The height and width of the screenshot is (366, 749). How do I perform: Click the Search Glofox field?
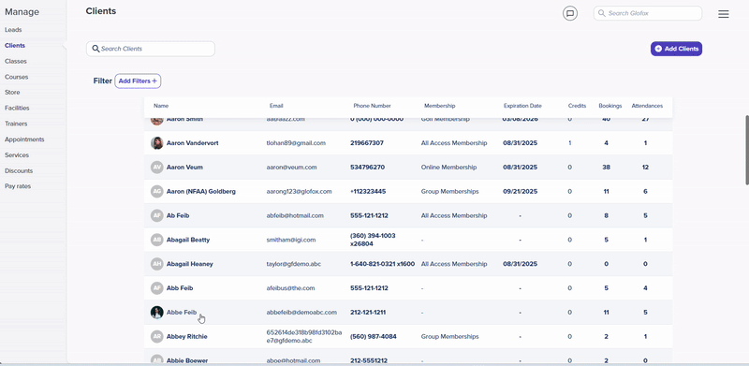click(648, 13)
